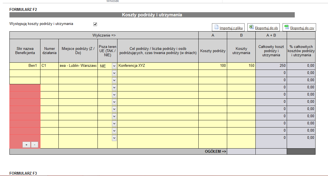Screen dimensions: 328x176
Task: Click the 'Koszty podróży' column header
Action: 213,51
